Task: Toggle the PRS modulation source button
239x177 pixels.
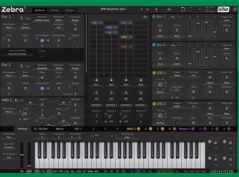Action: click(37, 172)
